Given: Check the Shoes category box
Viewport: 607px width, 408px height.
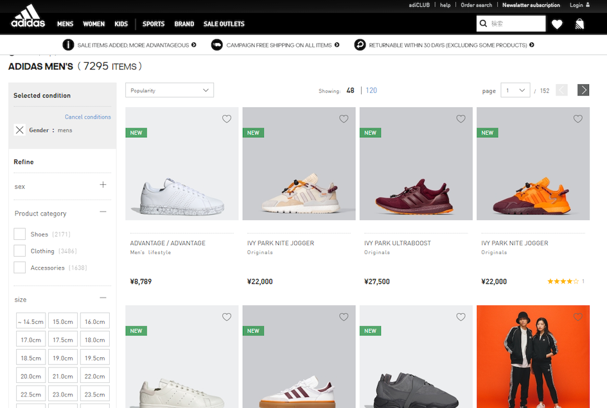Looking at the screenshot, I should [x=20, y=234].
